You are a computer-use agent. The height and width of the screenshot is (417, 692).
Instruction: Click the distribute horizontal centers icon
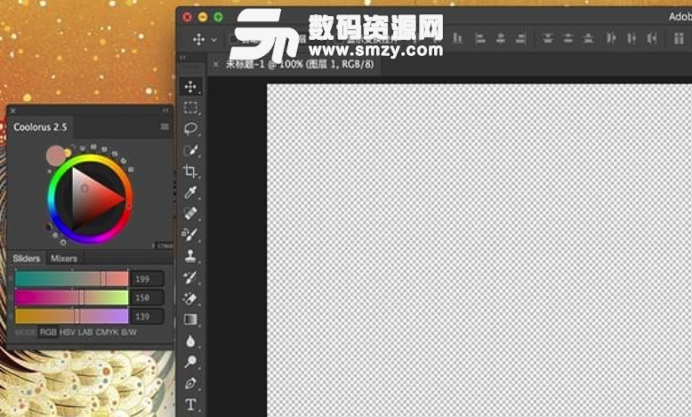[632, 38]
